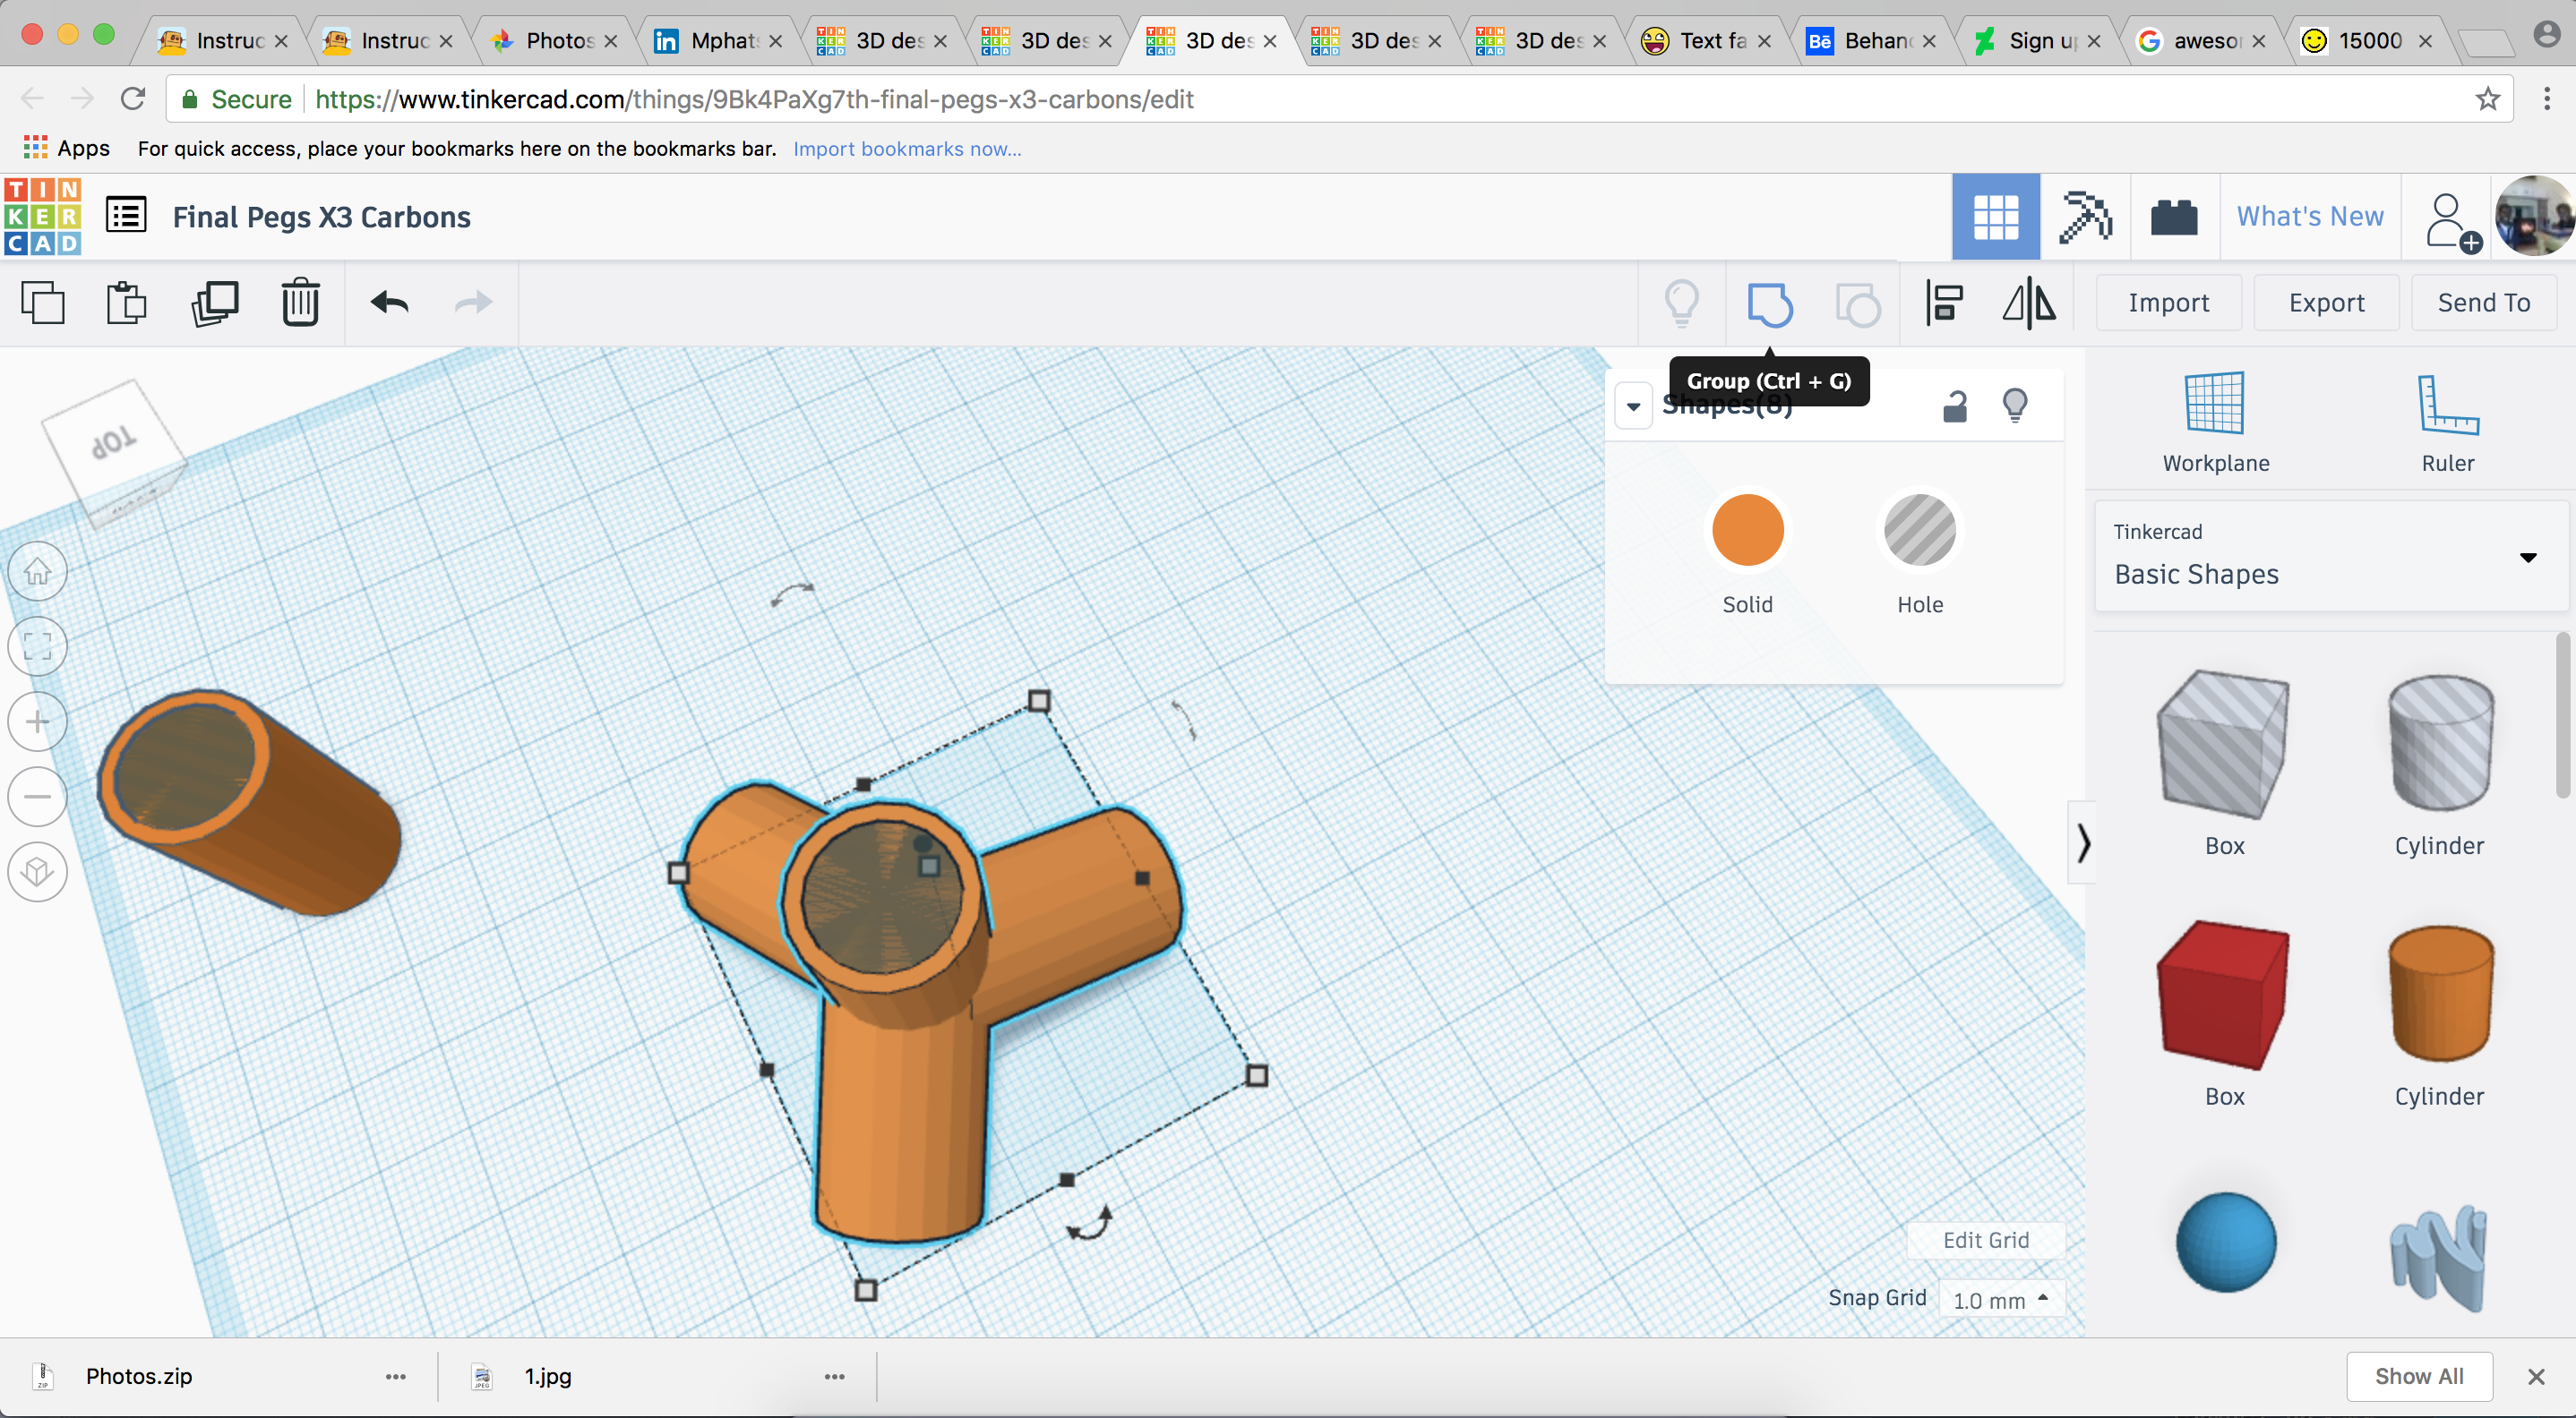2576x1418 pixels.
Task: Delete selection with trash icon
Action: point(300,303)
